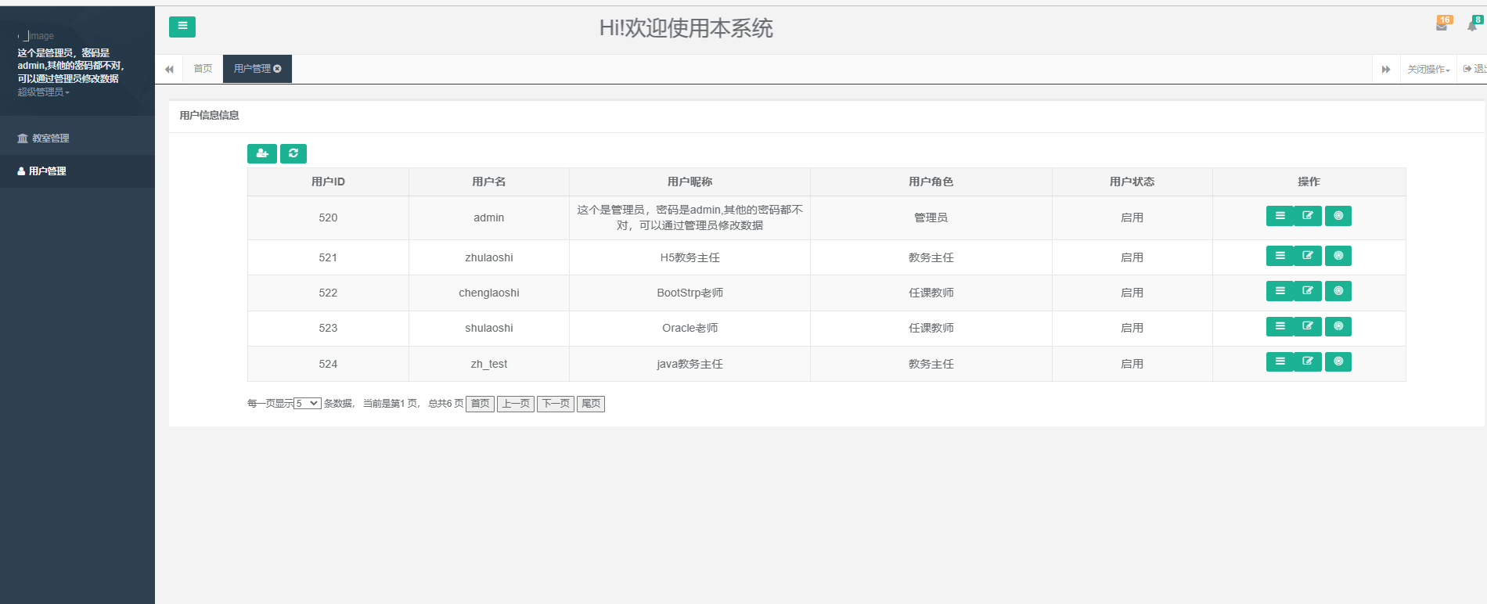Click the 用户角色 column header

point(931,182)
